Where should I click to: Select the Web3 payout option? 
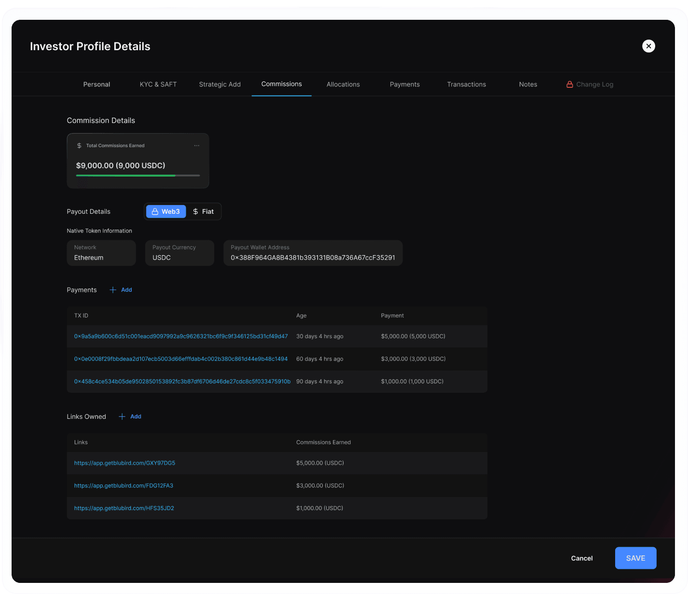[166, 212]
